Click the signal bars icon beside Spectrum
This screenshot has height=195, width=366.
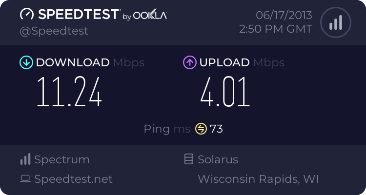[25, 159]
